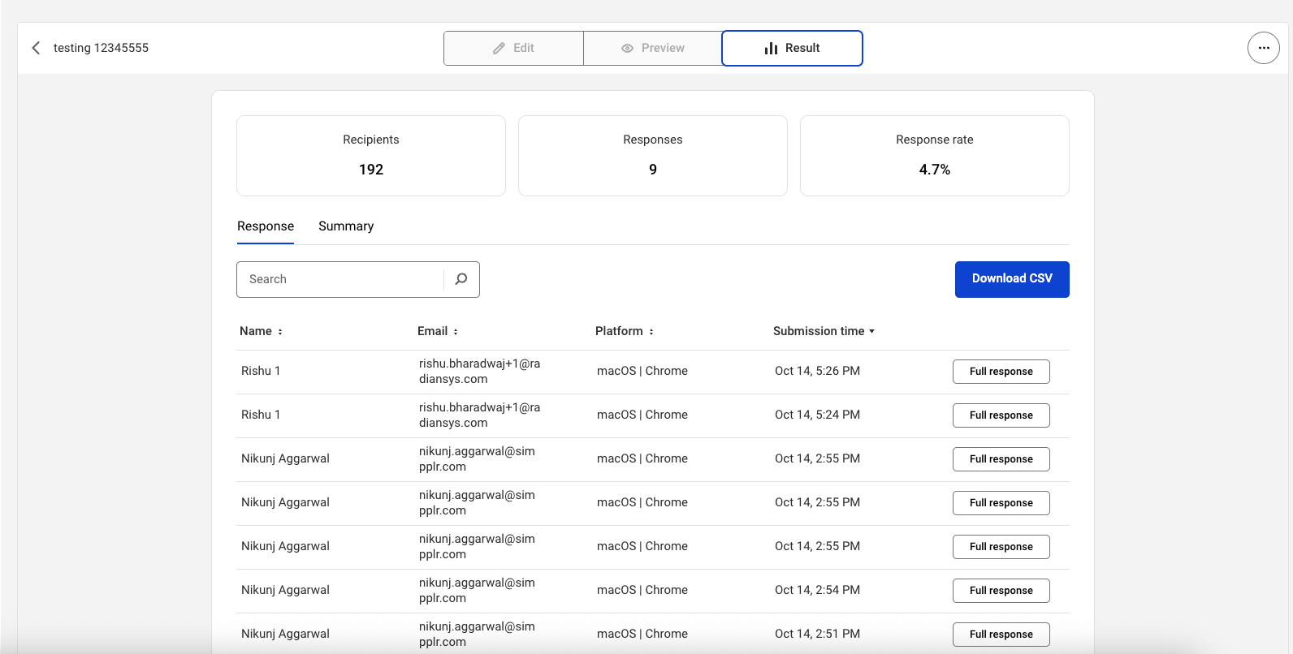Click the Recipients 192 stat card
1293x654 pixels.
[370, 156]
